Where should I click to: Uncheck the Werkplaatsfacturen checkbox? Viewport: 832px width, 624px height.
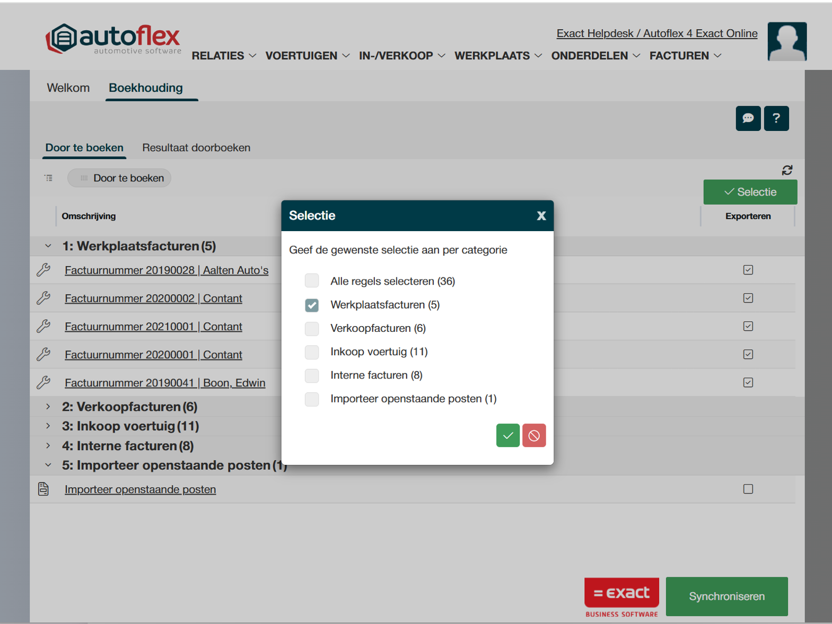(312, 305)
